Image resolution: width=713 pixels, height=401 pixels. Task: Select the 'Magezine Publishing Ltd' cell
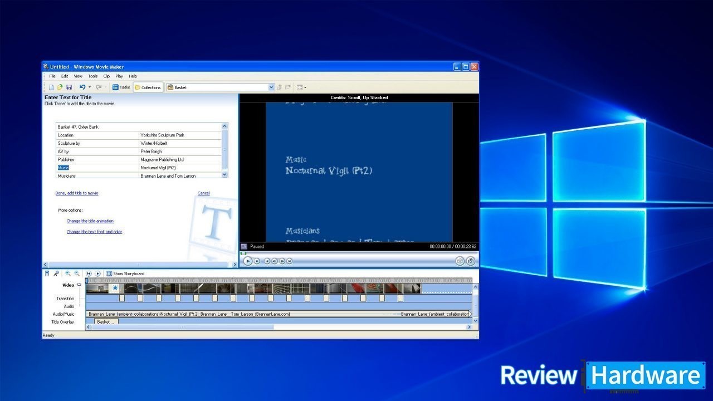click(180, 159)
